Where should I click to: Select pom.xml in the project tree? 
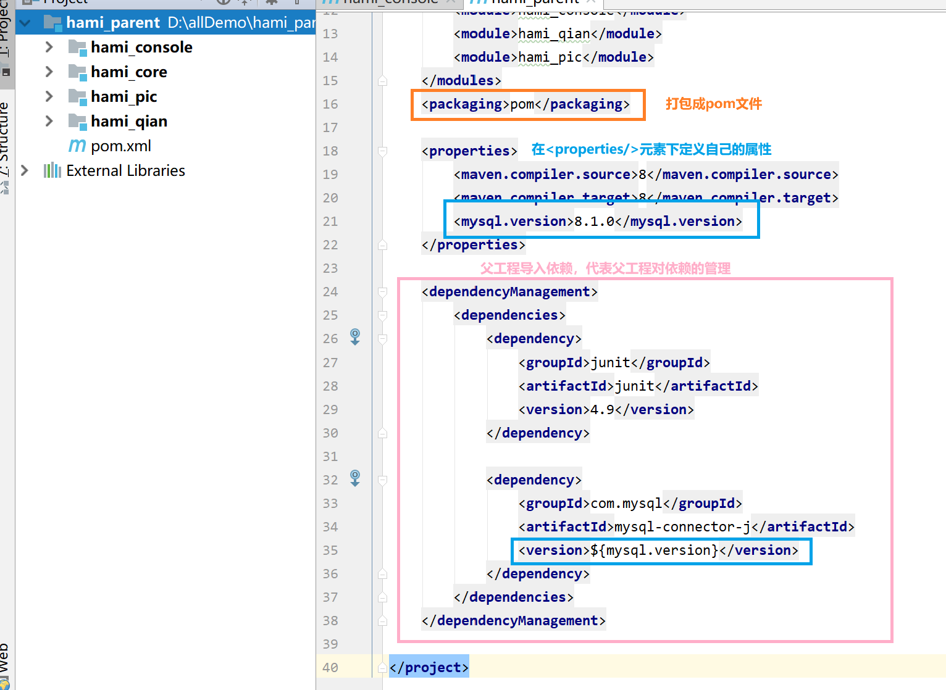pyautogui.click(x=121, y=146)
